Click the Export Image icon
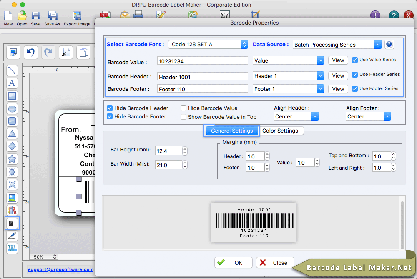This screenshot has height=279, width=417. tap(77, 16)
